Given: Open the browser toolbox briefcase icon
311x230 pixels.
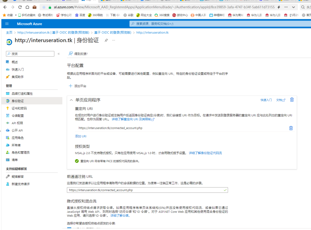Looking at the screenshot, I should 35,7.
